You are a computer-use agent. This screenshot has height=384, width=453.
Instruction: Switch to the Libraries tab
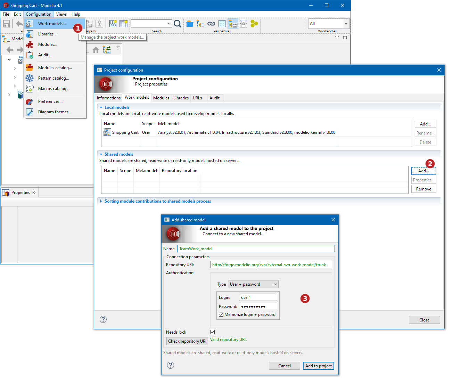pos(181,98)
